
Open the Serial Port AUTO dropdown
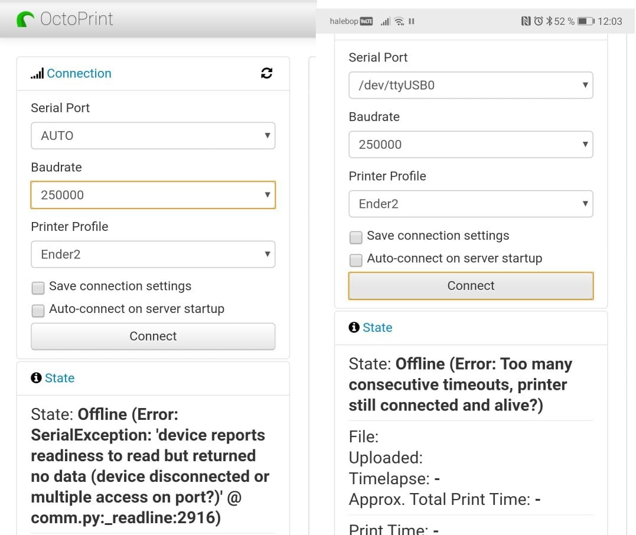153,135
